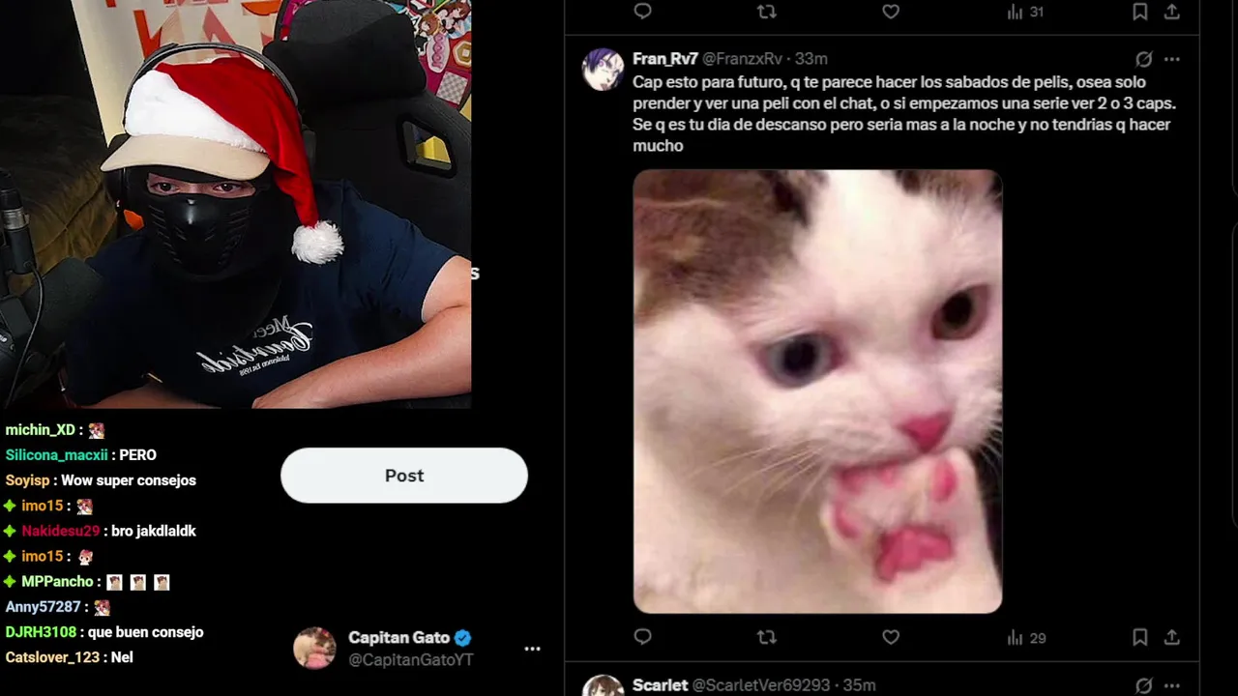This screenshot has width=1238, height=696.
Task: Open Grok icon on Fran_Rv7's tweet
Action: [x=1143, y=59]
